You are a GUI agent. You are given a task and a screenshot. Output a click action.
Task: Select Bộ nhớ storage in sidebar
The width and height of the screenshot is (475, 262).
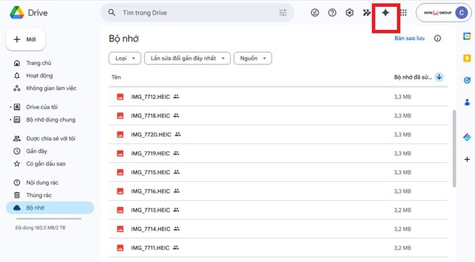click(50, 208)
